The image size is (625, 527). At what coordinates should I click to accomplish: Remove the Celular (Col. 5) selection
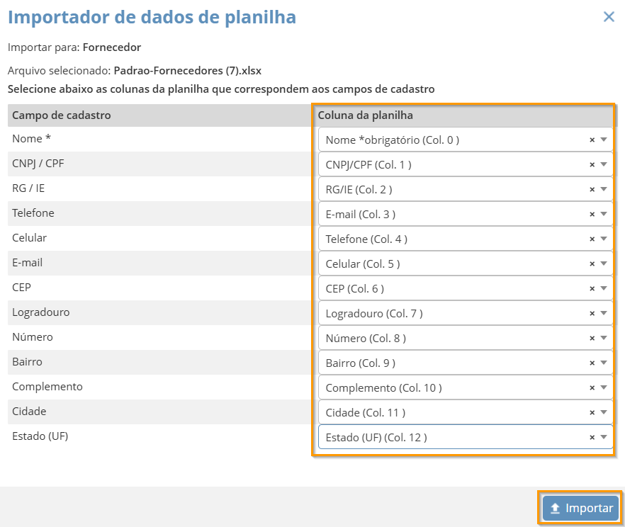[x=592, y=264]
